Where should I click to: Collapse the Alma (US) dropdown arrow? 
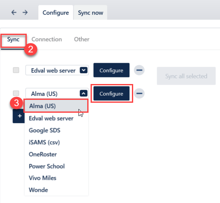[x=83, y=93]
